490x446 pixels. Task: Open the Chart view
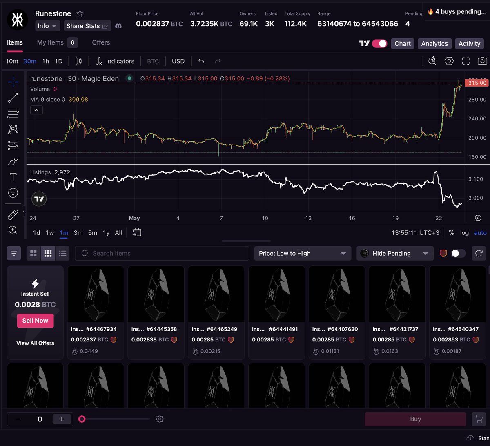[403, 44]
